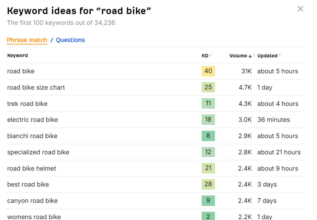The image size is (317, 220).
Task: Open the Updated column info tooltip
Action: [x=280, y=54]
